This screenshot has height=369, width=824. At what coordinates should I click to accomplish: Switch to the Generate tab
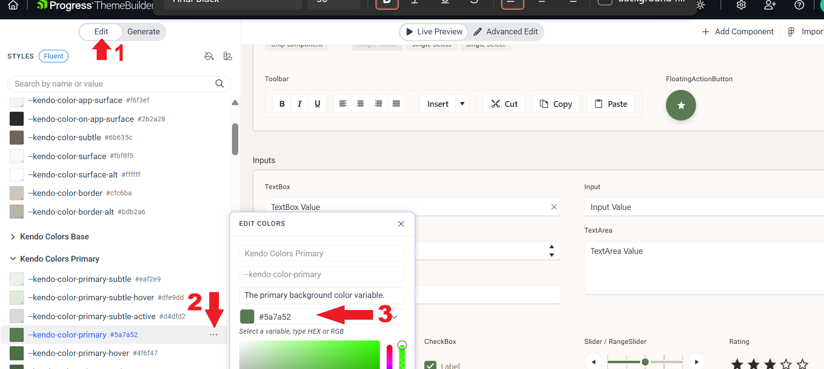[x=144, y=31]
